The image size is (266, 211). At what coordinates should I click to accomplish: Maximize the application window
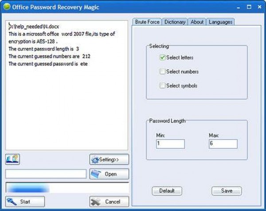click(x=249, y=7)
